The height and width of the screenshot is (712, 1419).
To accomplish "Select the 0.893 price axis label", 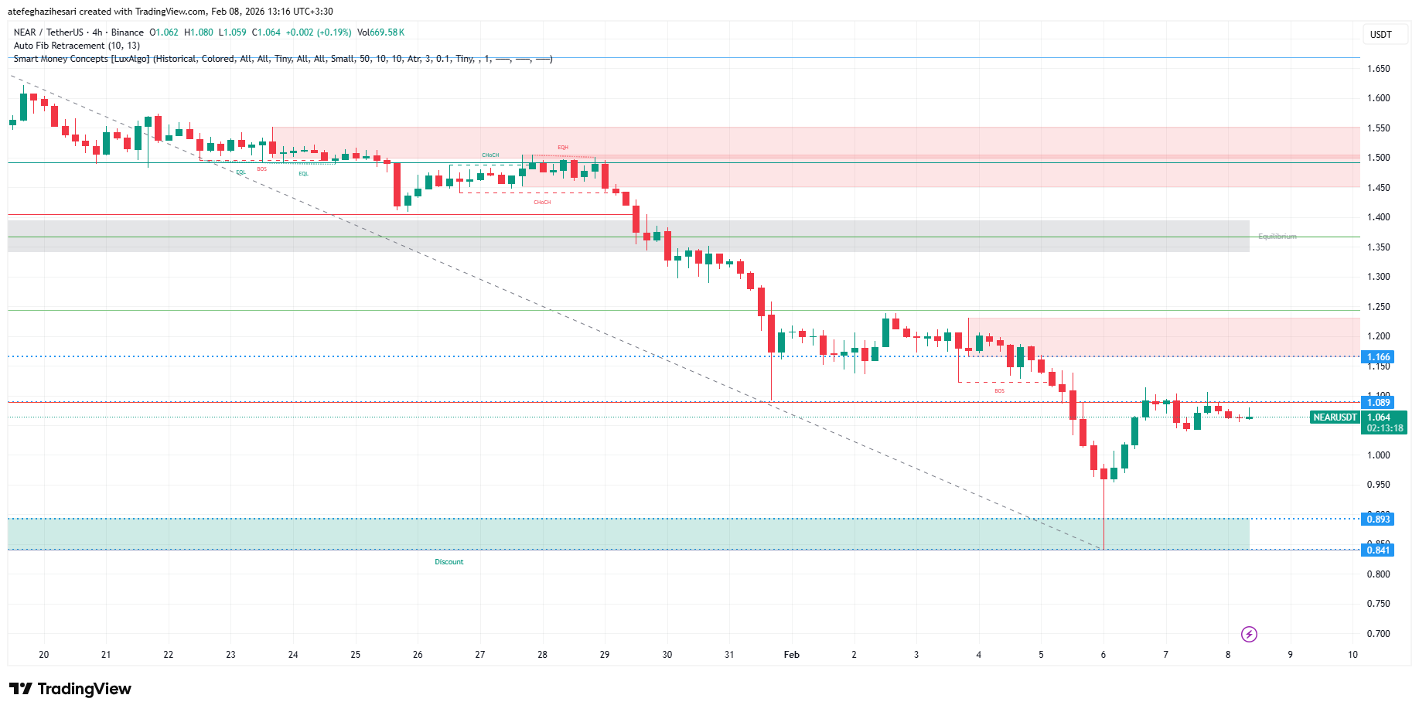I will [1377, 520].
